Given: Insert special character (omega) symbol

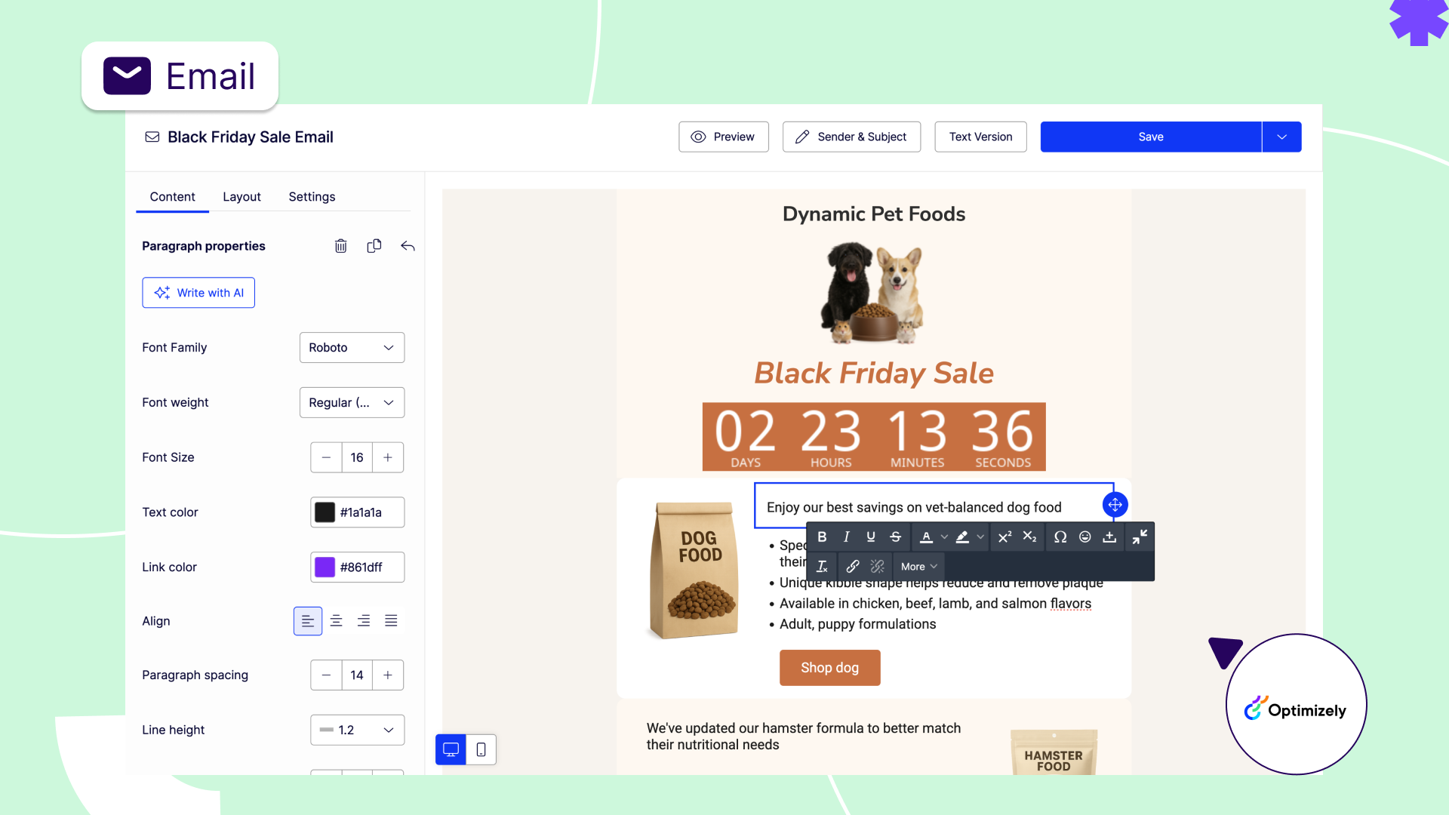Looking at the screenshot, I should pos(1060,537).
